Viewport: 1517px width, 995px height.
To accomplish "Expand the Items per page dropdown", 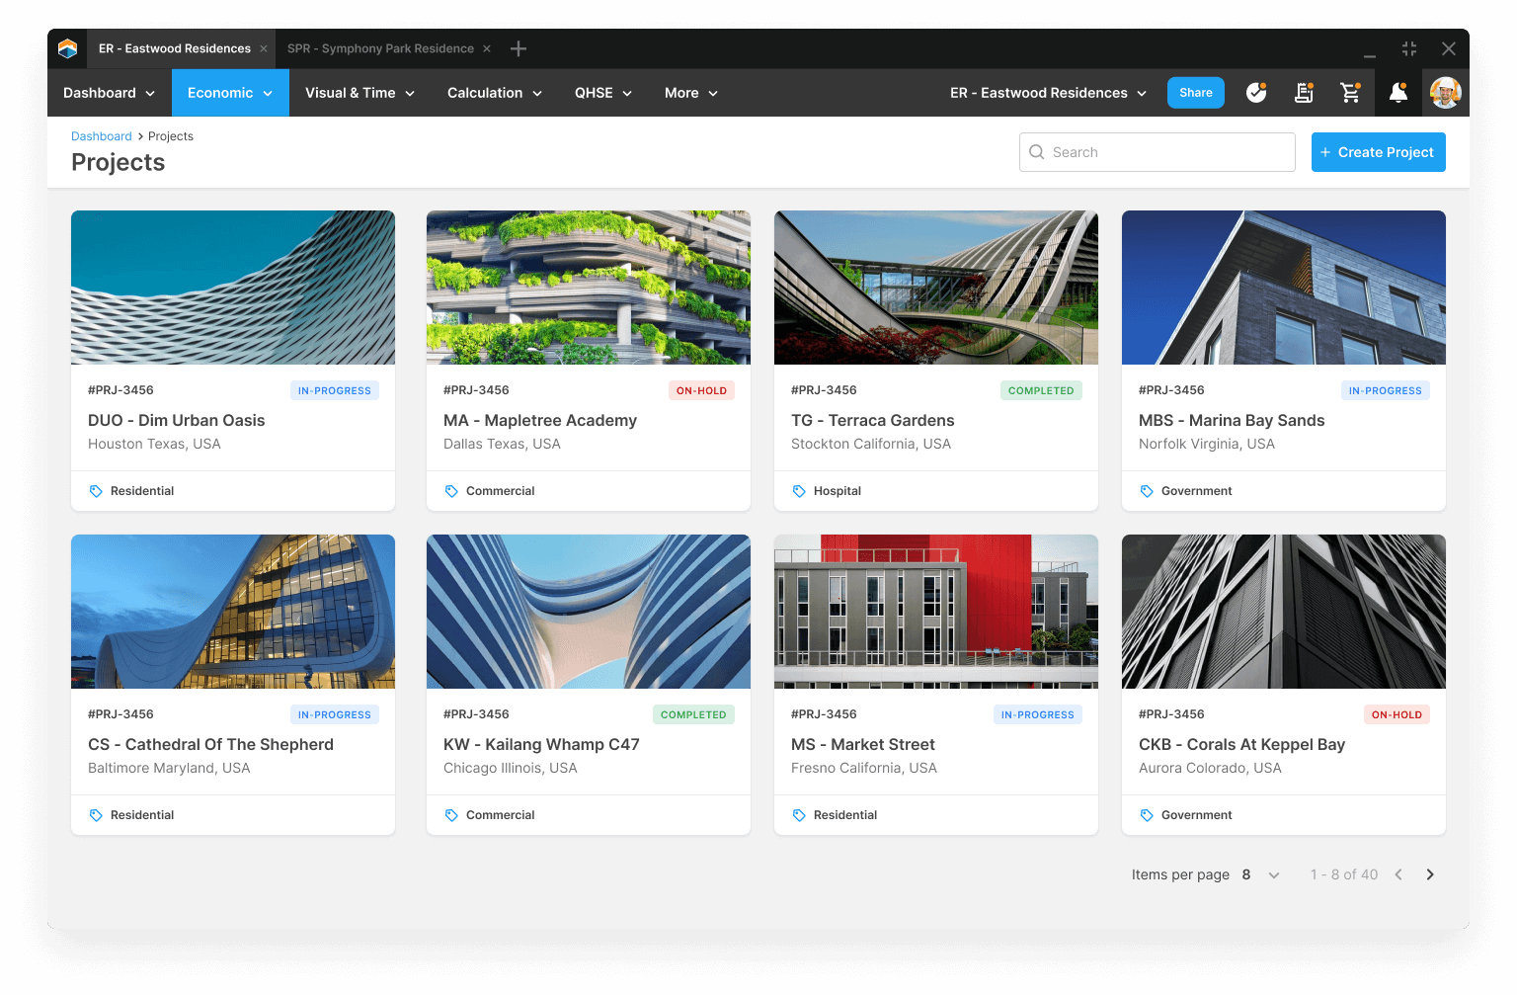I will 1273,874.
